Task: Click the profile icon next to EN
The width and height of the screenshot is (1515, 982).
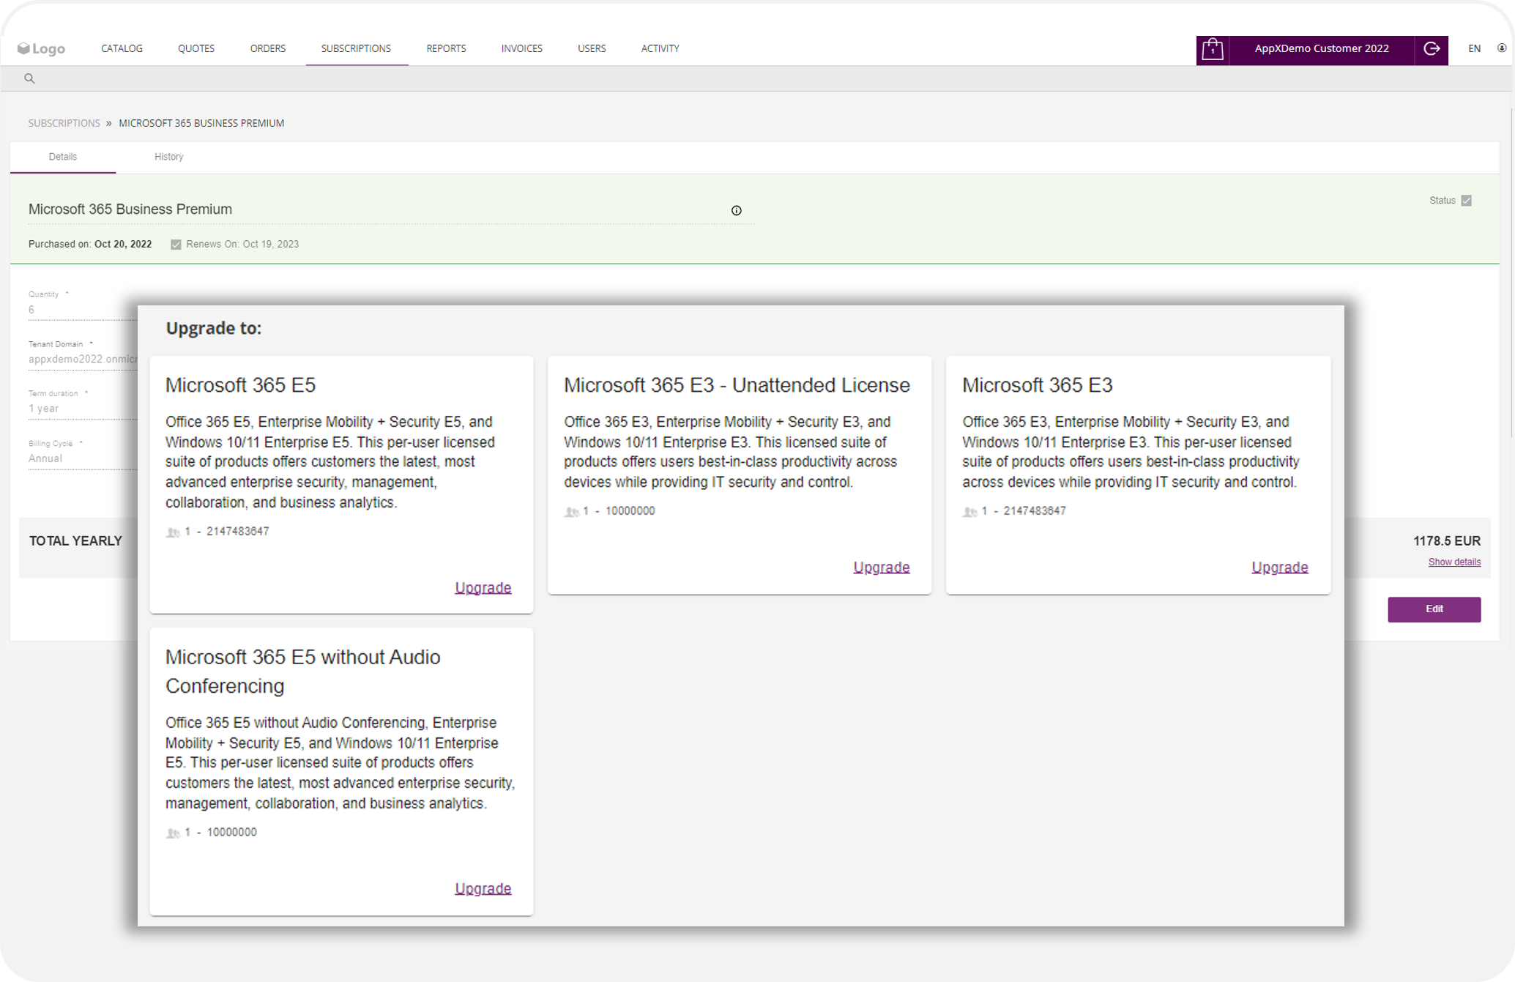Action: pos(1502,48)
